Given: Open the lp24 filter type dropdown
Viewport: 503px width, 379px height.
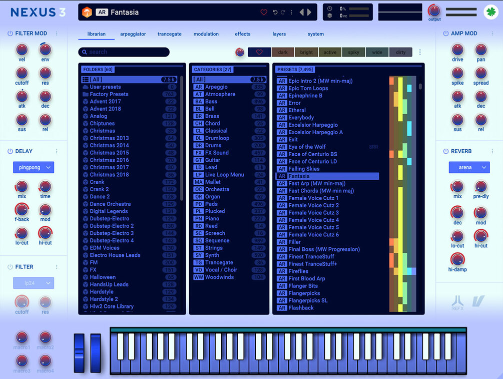Looking at the screenshot, I should [x=34, y=283].
